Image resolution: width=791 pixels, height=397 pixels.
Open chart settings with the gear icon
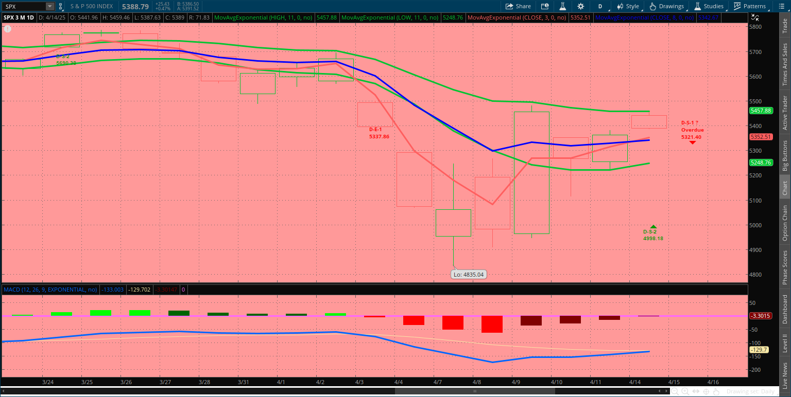581,6
